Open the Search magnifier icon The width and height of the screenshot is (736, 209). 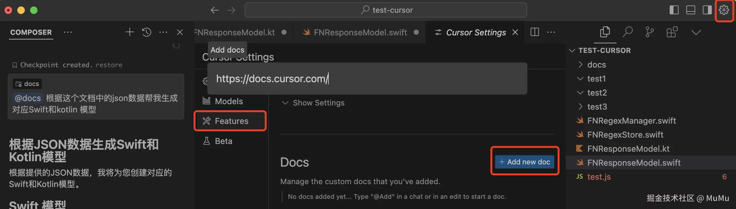tap(627, 32)
